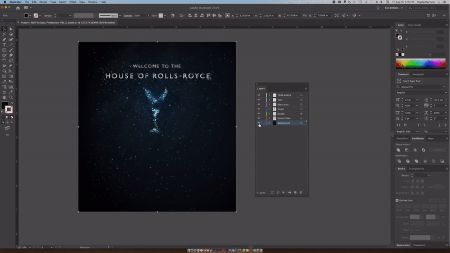Open the Object menu
Screen dimensions: 450x253
point(43,2)
